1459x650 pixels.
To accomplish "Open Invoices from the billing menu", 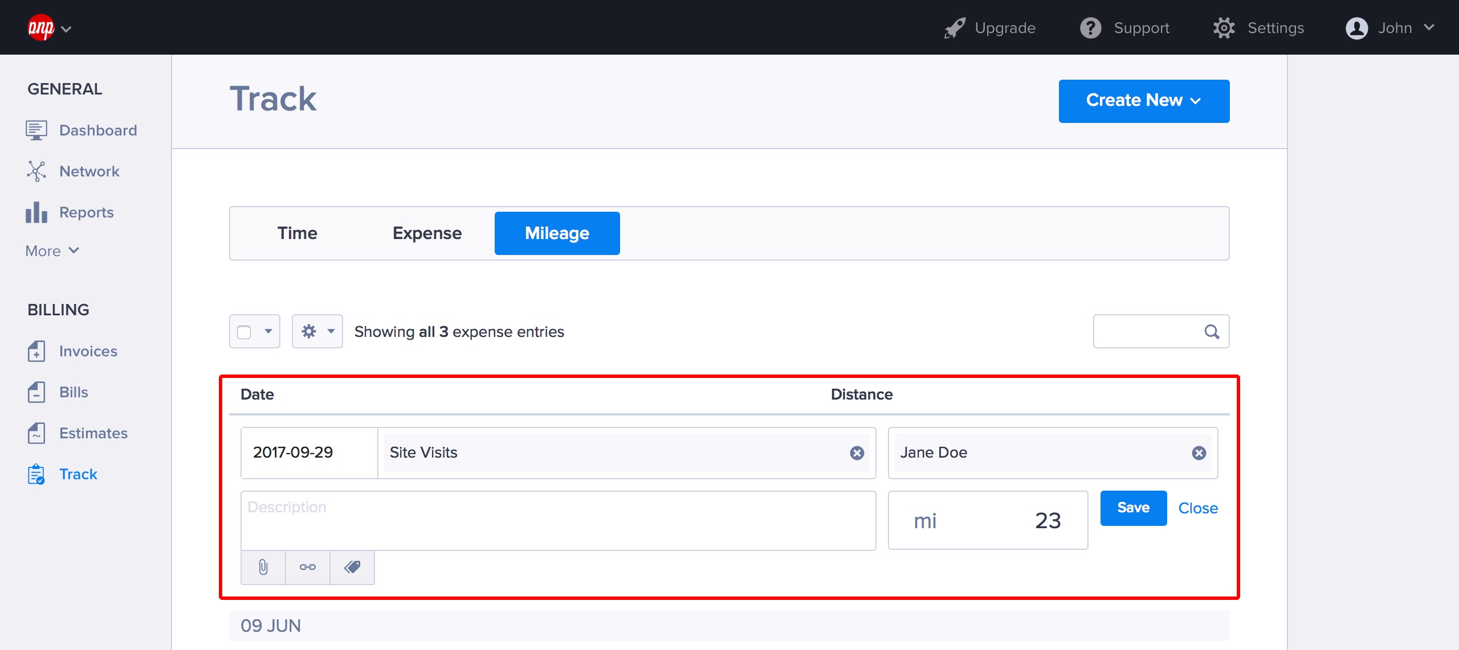I will click(88, 351).
